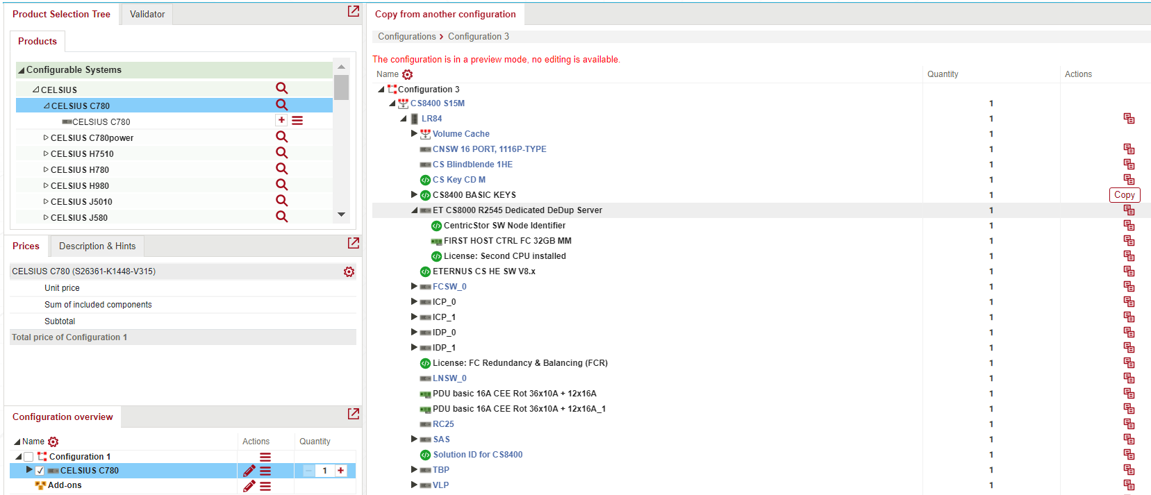The image size is (1151, 495).
Task: Toggle the CELSIUS C780 checkbox in overview
Action: pos(40,471)
